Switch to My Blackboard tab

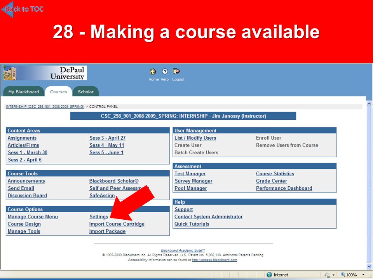[x=24, y=92]
